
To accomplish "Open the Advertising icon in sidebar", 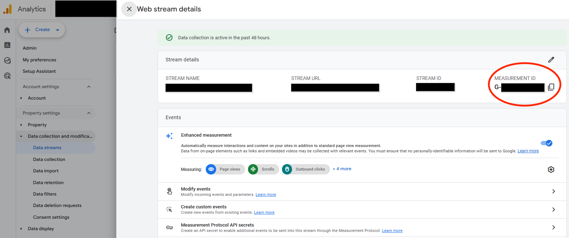I will click(x=7, y=76).
